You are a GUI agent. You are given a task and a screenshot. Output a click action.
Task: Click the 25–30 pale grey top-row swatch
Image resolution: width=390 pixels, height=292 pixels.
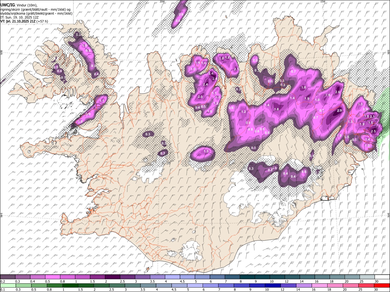(x=367, y=277)
